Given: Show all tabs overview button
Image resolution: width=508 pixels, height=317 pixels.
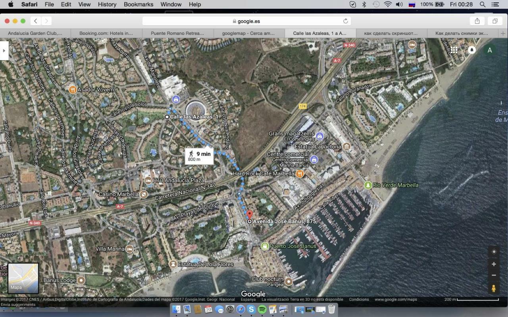Looking at the screenshot, I should coord(495,21).
